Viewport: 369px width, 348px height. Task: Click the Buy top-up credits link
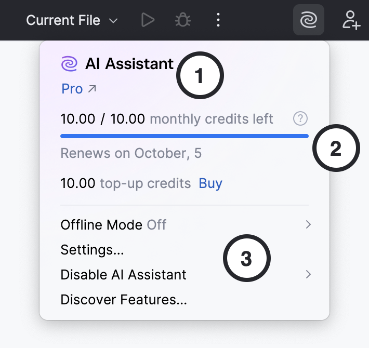coord(210,183)
